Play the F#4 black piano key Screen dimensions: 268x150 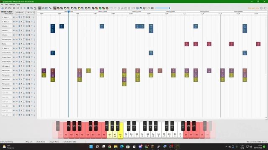pyautogui.click(x=145, y=126)
